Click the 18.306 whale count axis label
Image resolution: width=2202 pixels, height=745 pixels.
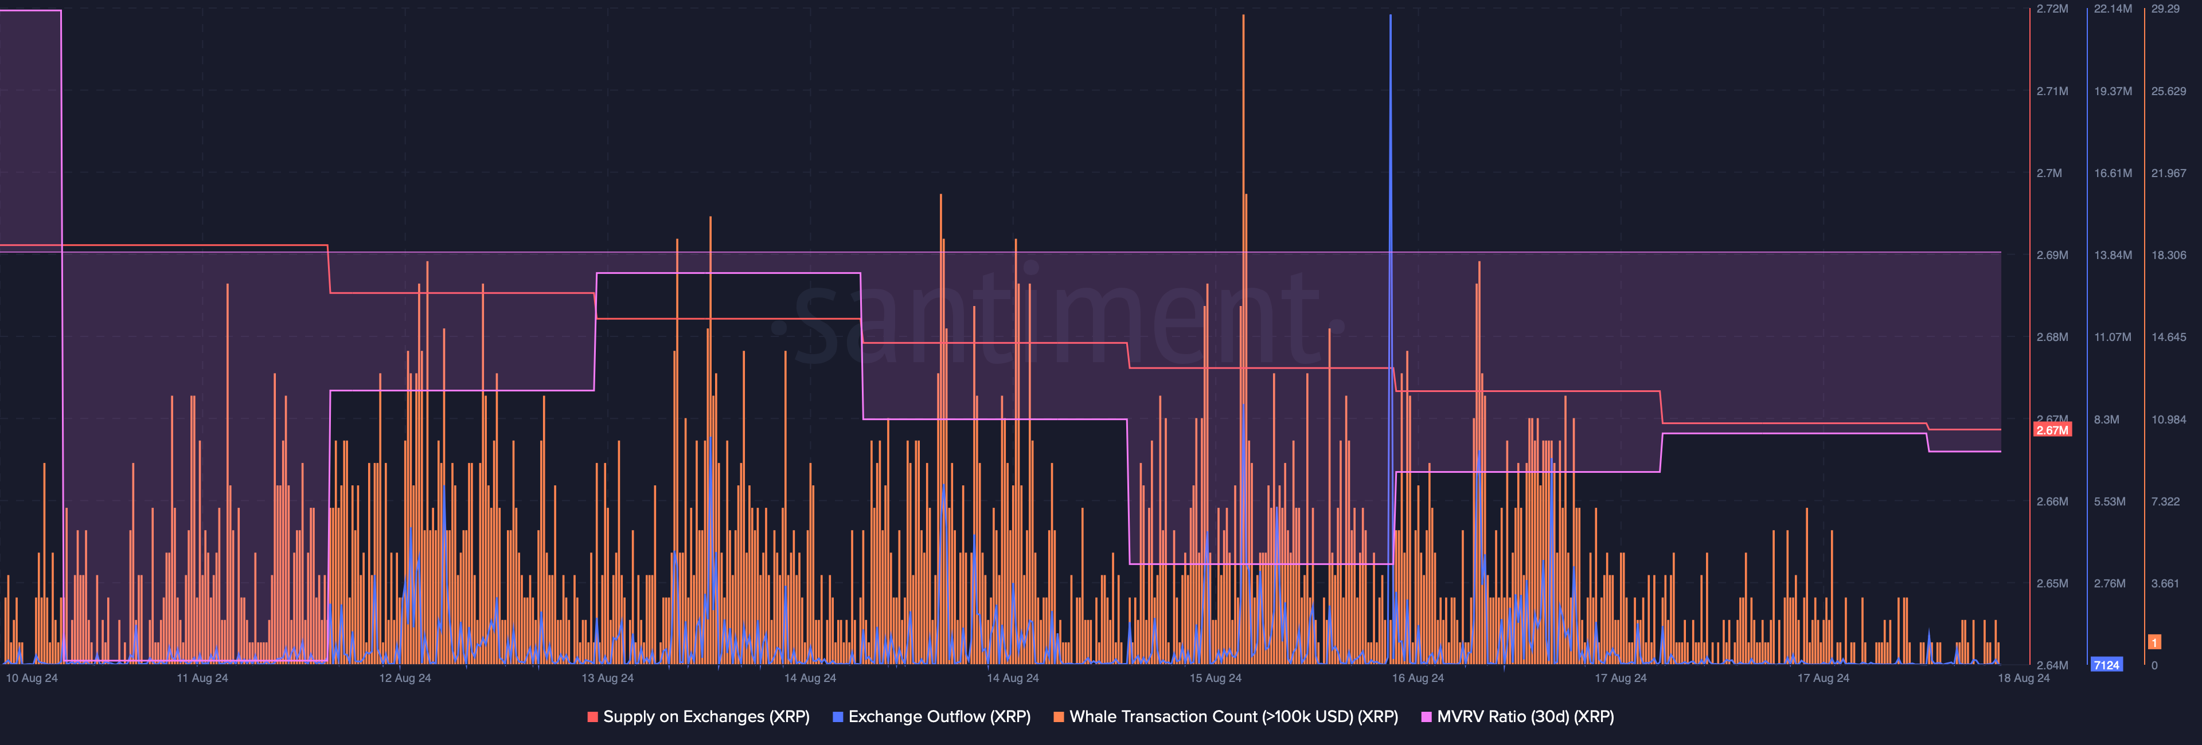(2169, 256)
